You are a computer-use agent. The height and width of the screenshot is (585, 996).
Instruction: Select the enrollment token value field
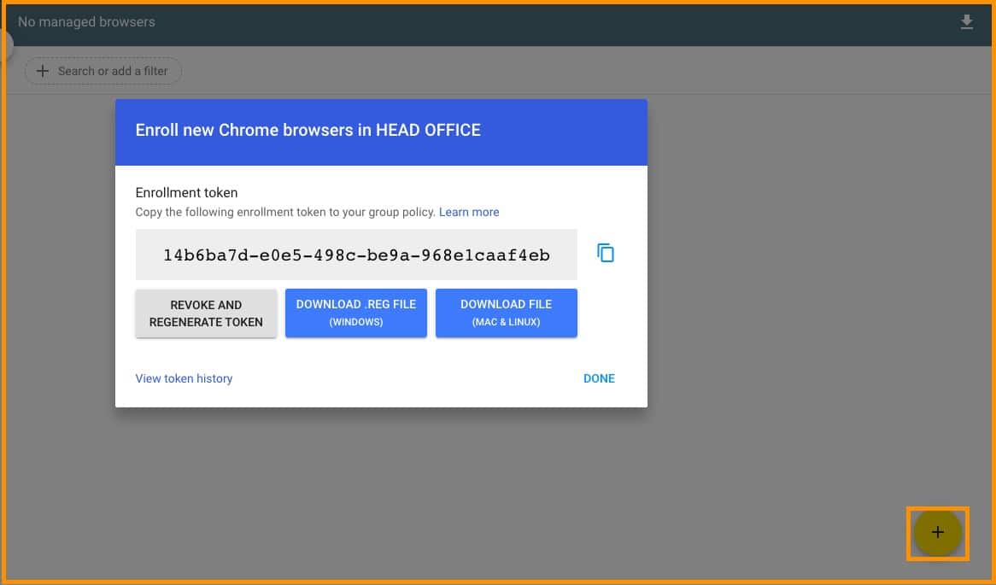click(x=356, y=254)
